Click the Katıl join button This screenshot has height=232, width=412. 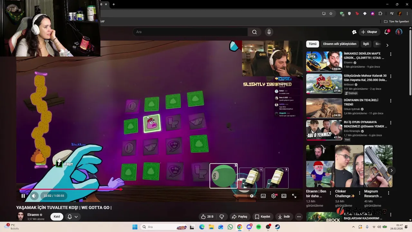(x=57, y=217)
